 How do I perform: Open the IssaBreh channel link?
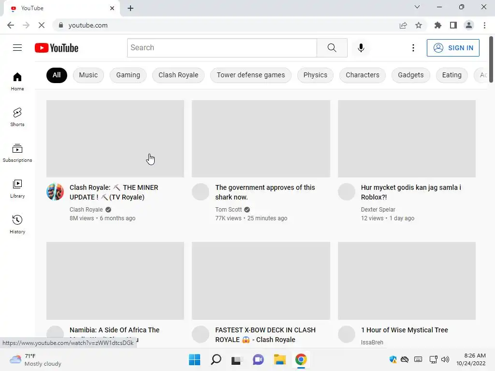tap(372, 342)
